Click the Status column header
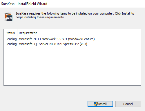The image size is (145, 111). (x=10, y=33)
